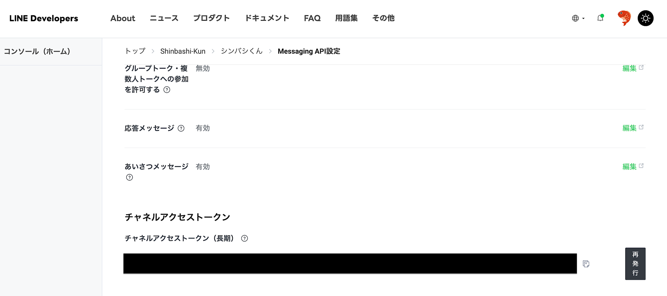Viewport: 667px width, 296px height.
Task: Toggle the light/dark theme sun button
Action: tap(646, 18)
